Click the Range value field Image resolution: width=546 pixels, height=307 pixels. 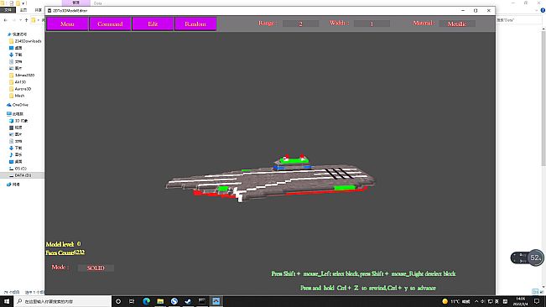300,23
